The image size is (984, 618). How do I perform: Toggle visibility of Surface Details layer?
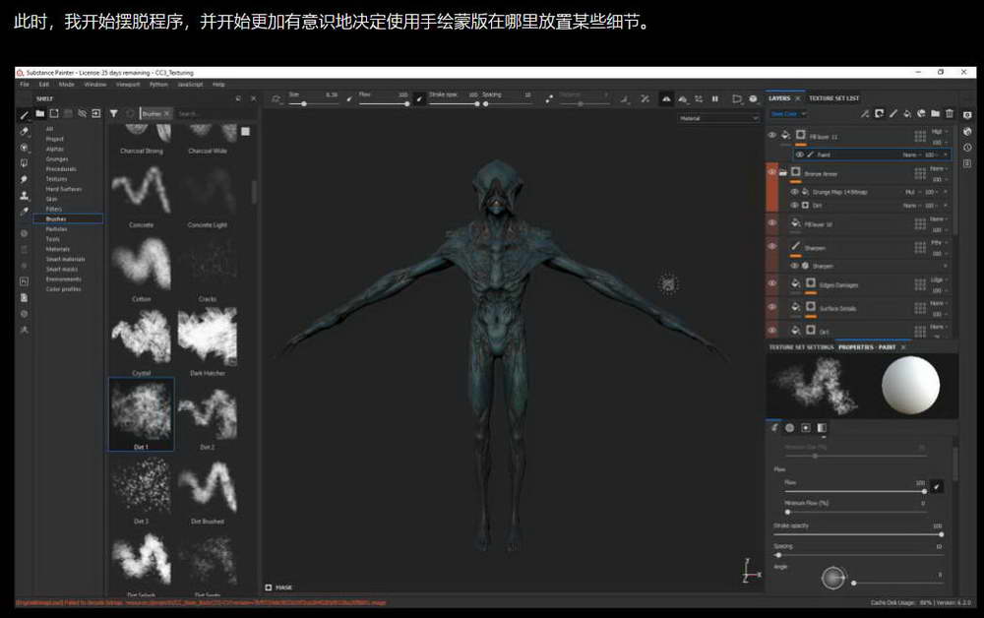[x=771, y=307]
